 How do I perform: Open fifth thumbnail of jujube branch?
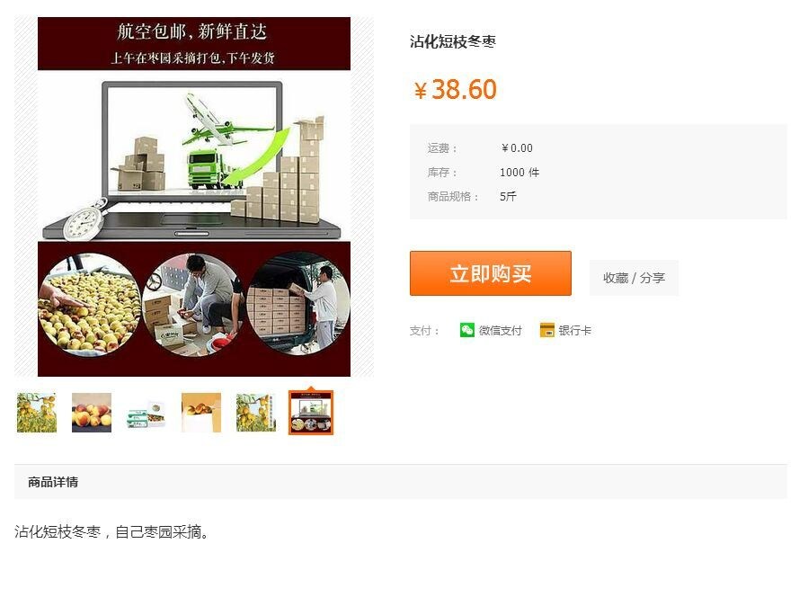256,413
